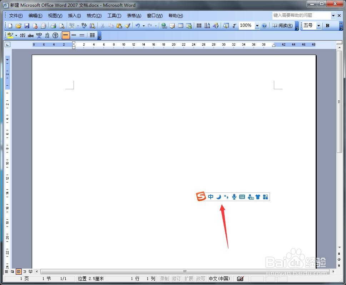Open an existing file with folder icon
346x285 pixels.
[x=19, y=26]
